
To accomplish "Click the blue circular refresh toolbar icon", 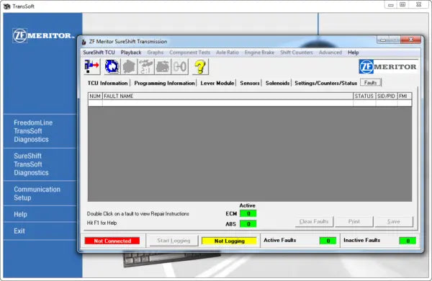I will [112, 66].
